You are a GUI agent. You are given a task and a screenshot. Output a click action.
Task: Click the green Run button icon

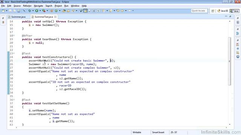click(x=37, y=11)
